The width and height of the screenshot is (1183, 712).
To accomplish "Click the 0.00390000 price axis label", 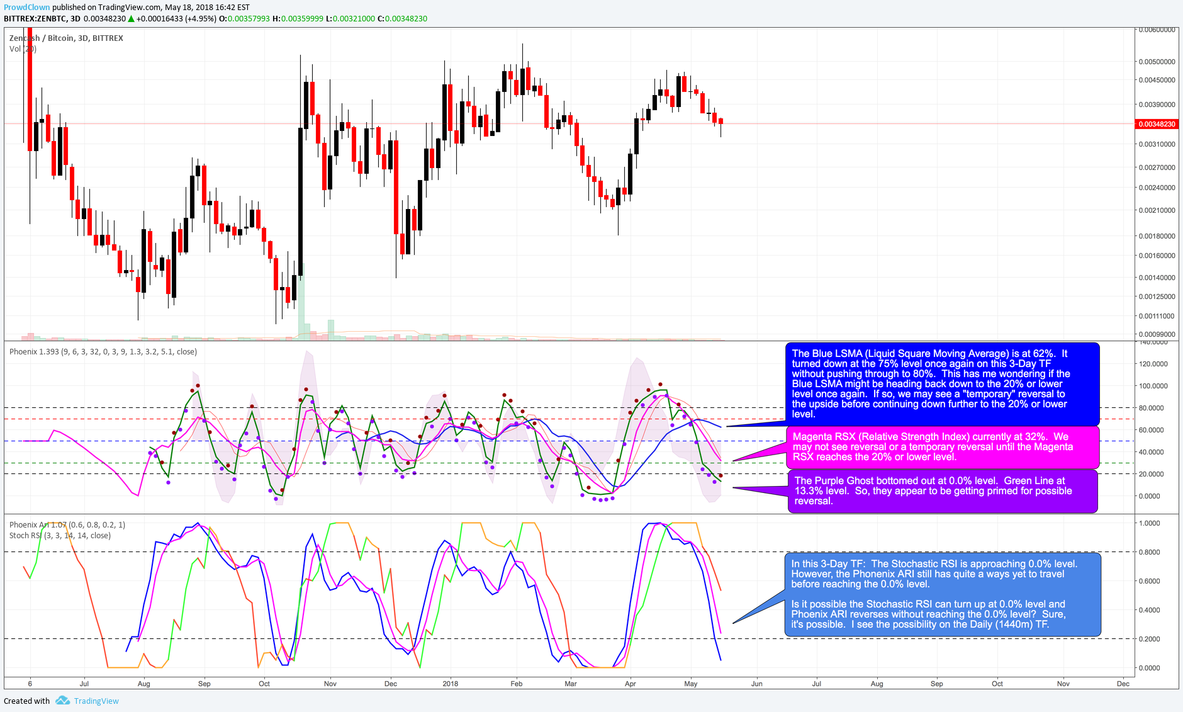I will [1157, 105].
